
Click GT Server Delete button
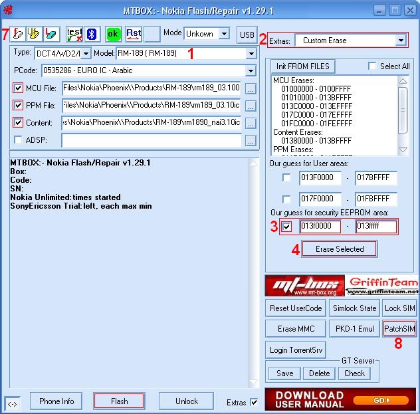click(319, 373)
